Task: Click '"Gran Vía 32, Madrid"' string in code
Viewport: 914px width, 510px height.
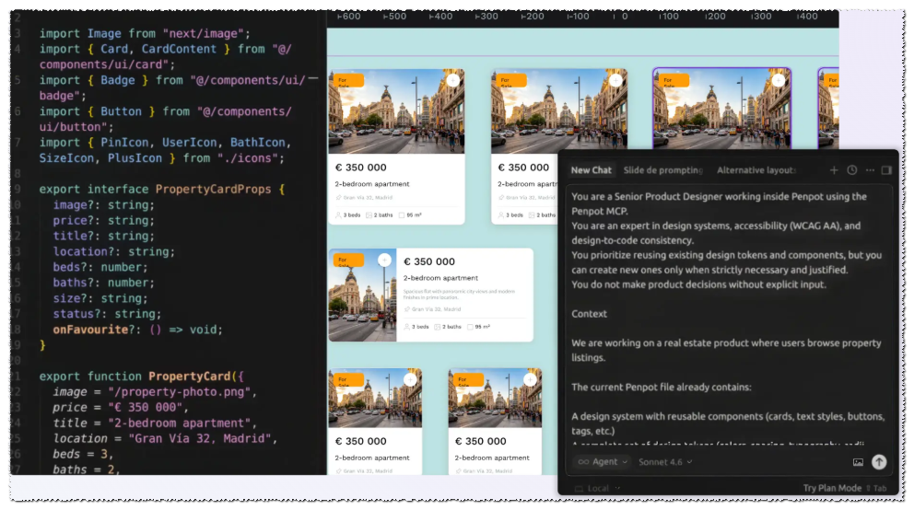Action: tap(200, 438)
